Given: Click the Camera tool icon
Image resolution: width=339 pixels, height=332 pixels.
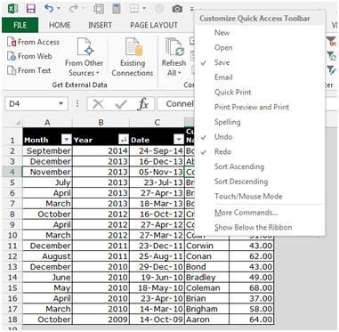Looking at the screenshot, I should 177,9.
